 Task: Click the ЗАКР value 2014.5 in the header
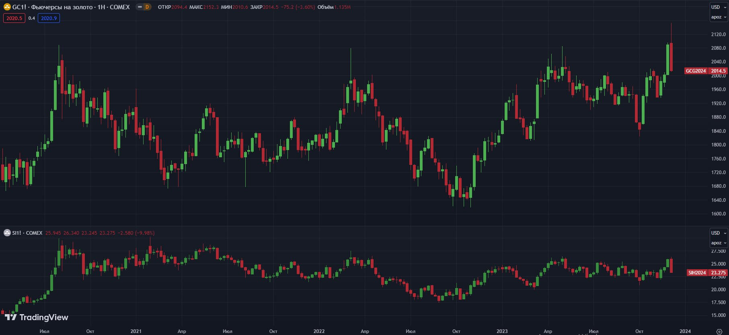point(271,7)
